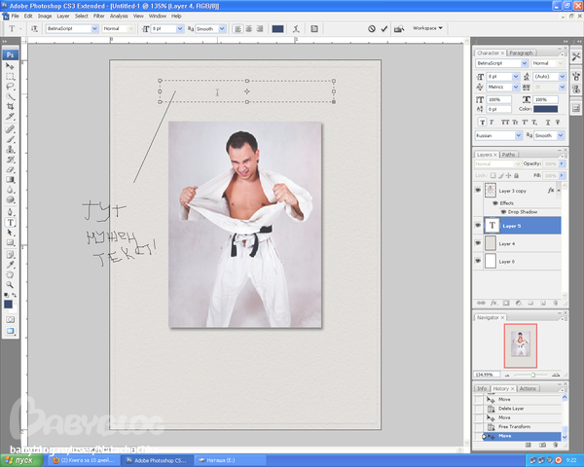Select the Free Transform history state
This screenshot has height=467, width=584.
coord(512,427)
